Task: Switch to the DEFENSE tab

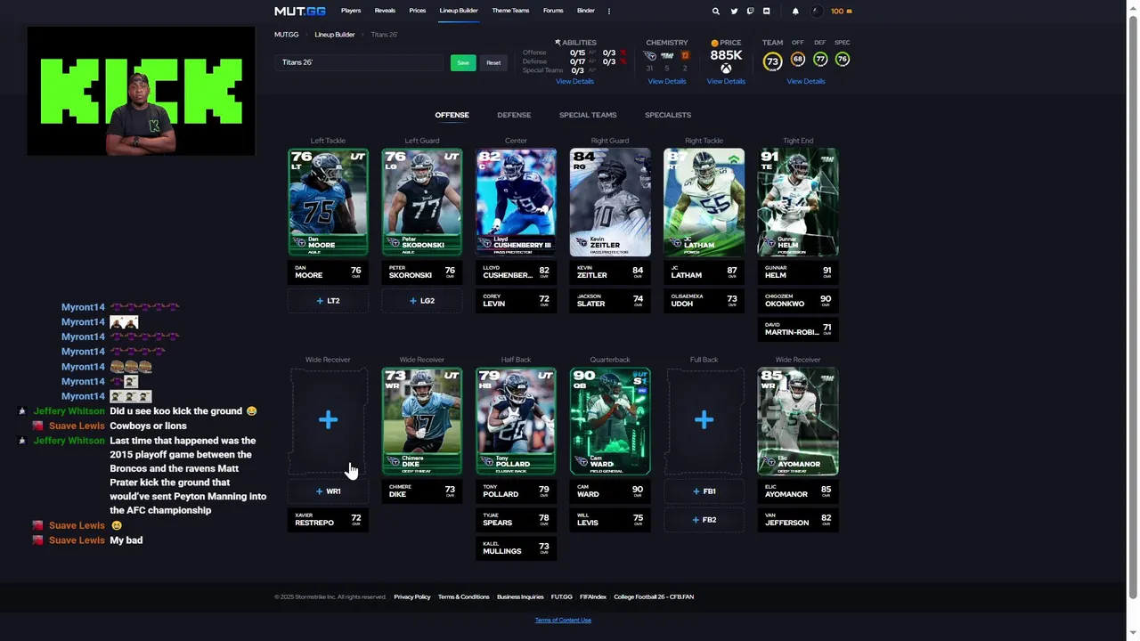Action: (514, 115)
